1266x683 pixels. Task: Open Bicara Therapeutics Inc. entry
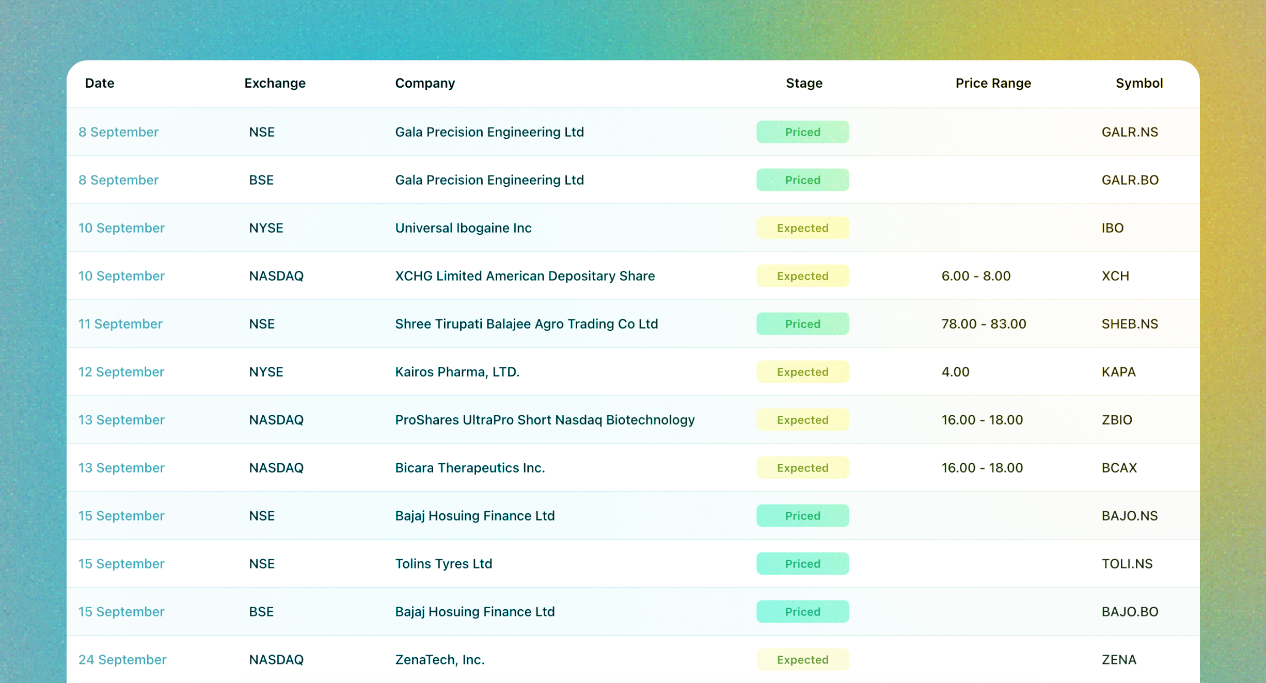point(470,468)
